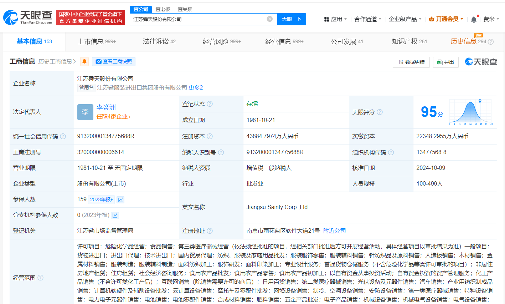Select registration number 320000000006614
Image resolution: width=505 pixels, height=304 pixels.
(x=101, y=152)
